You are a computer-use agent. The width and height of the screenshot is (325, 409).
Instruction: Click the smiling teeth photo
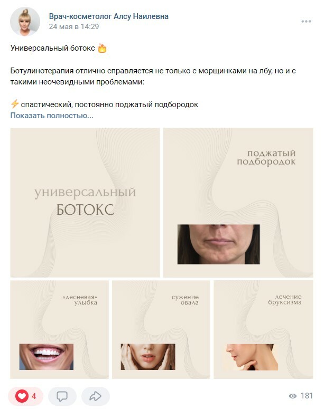pyautogui.click(x=47, y=357)
